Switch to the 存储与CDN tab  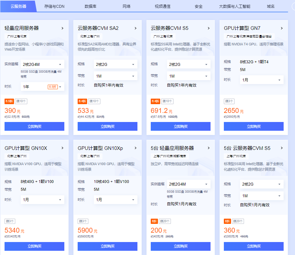(54, 6)
